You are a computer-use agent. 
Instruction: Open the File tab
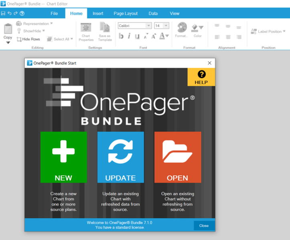tap(54, 14)
